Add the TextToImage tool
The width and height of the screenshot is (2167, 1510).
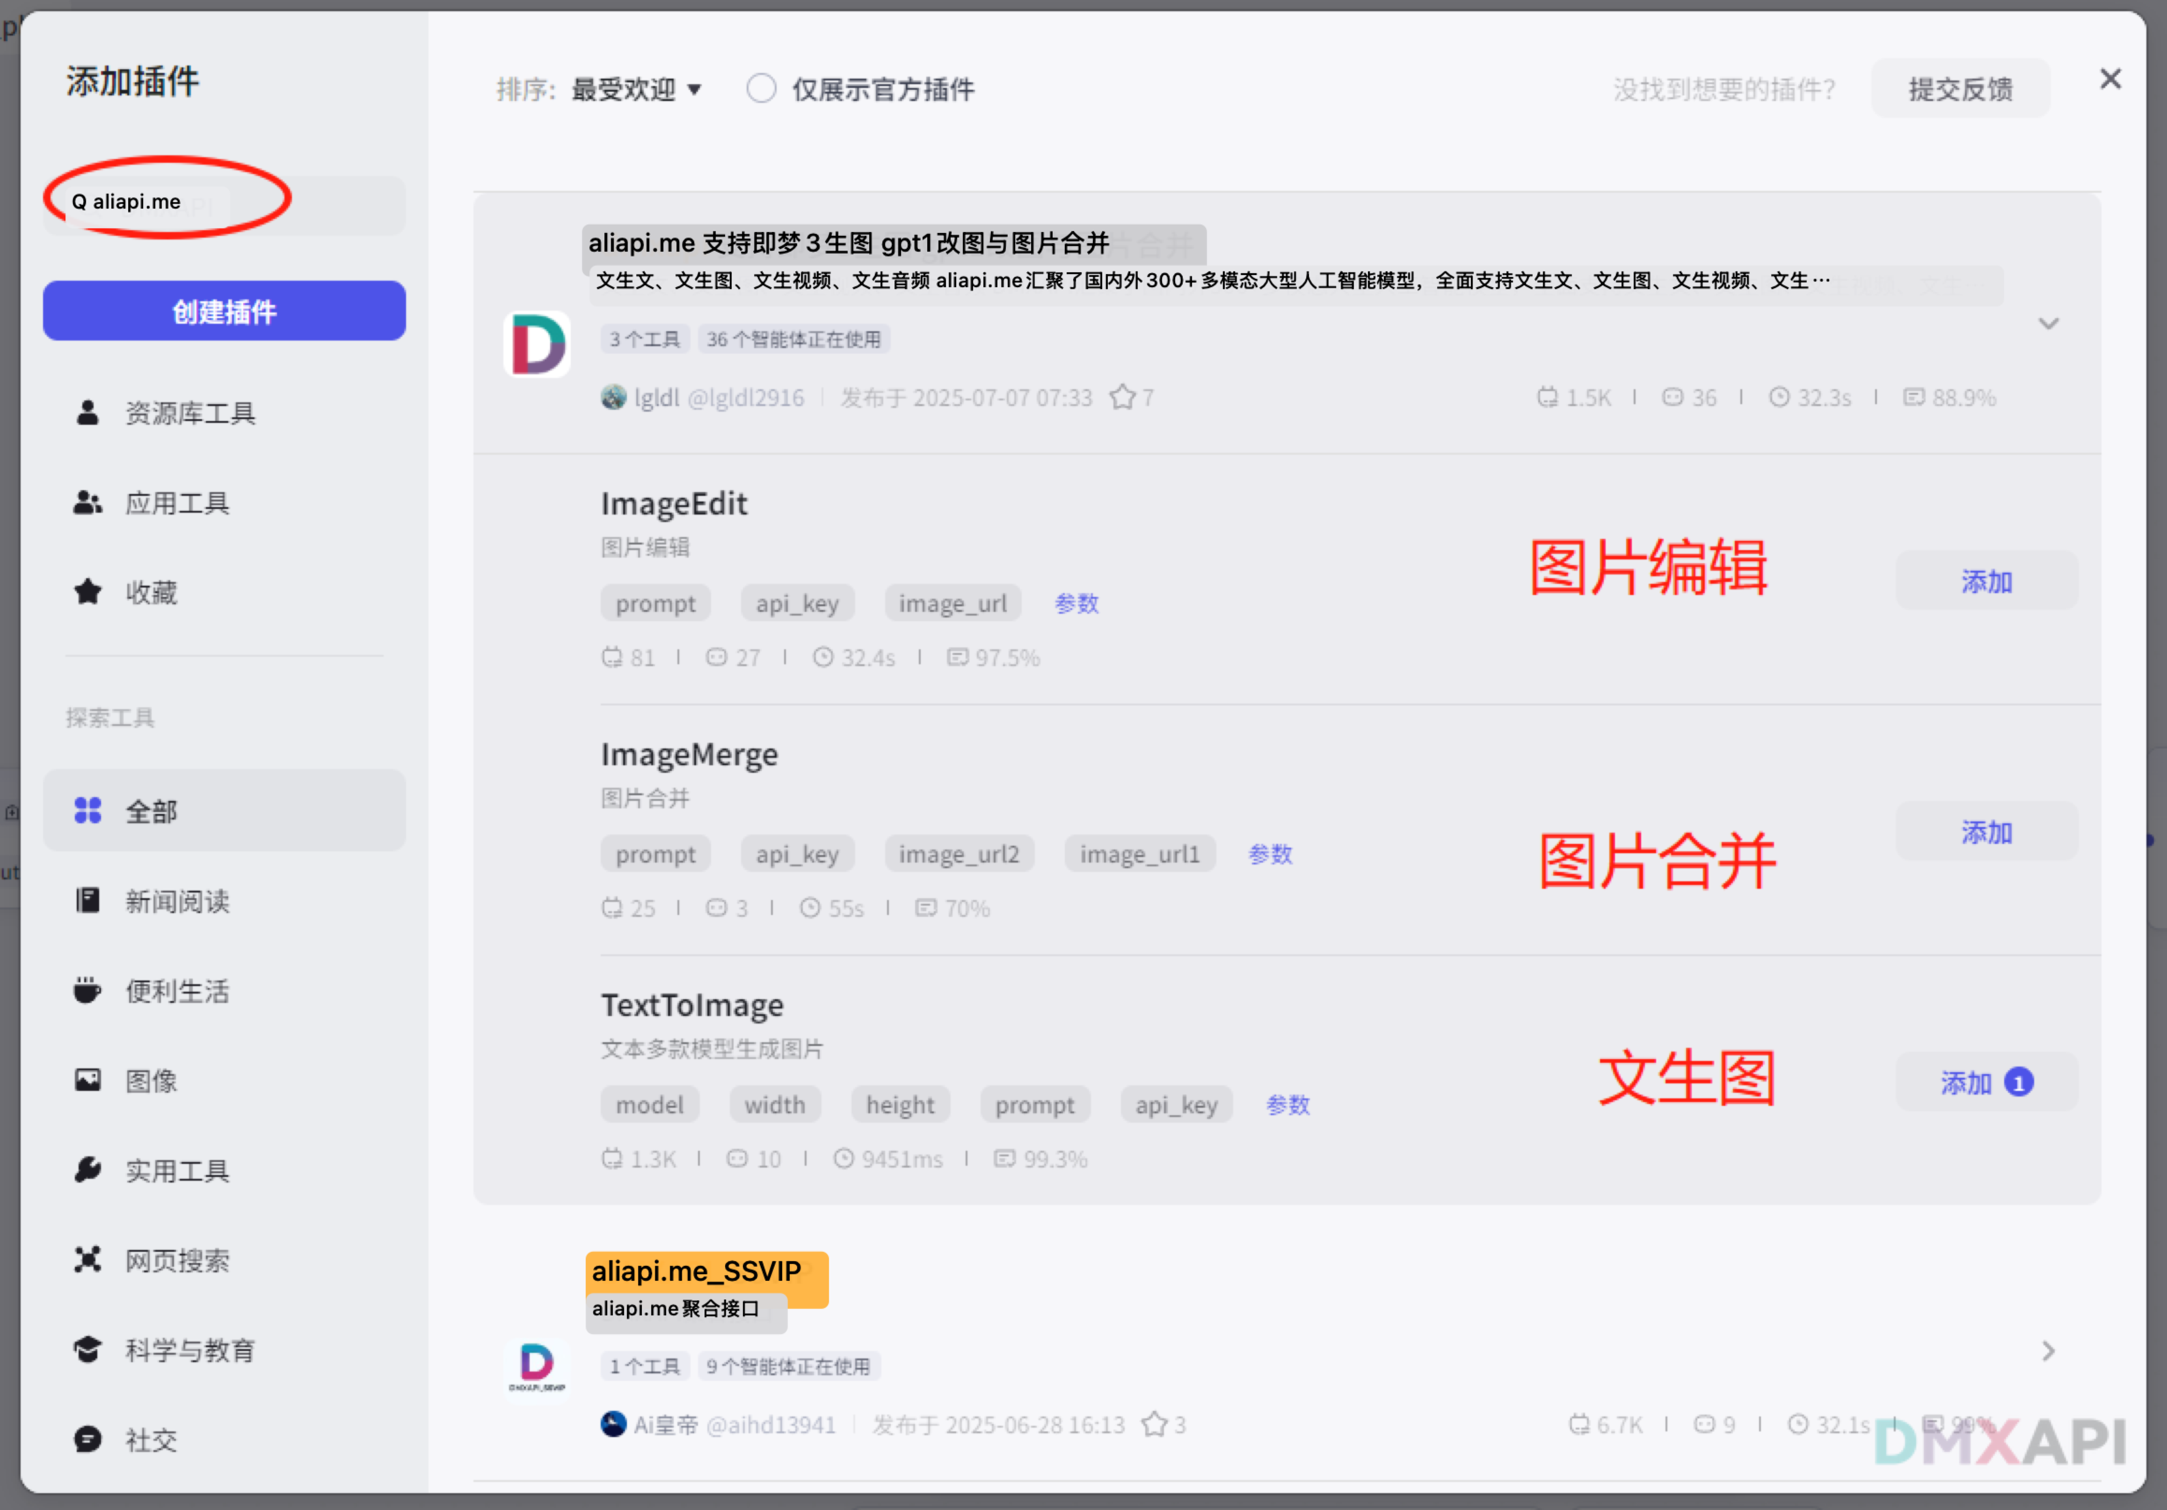coord(1987,1082)
